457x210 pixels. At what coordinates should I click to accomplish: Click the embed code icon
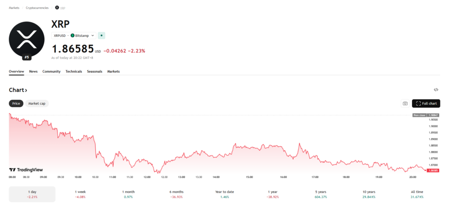436,90
